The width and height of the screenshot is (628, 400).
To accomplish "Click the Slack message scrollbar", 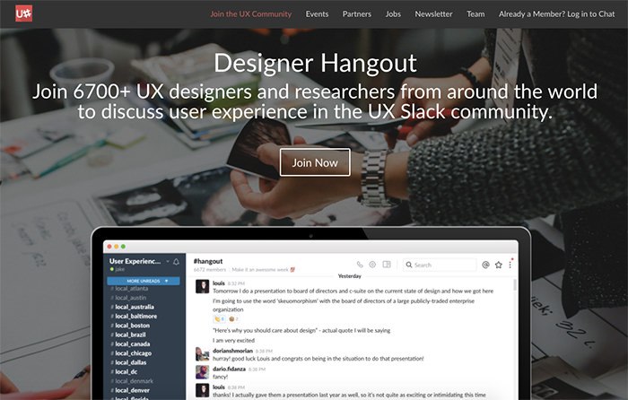I will (515, 285).
